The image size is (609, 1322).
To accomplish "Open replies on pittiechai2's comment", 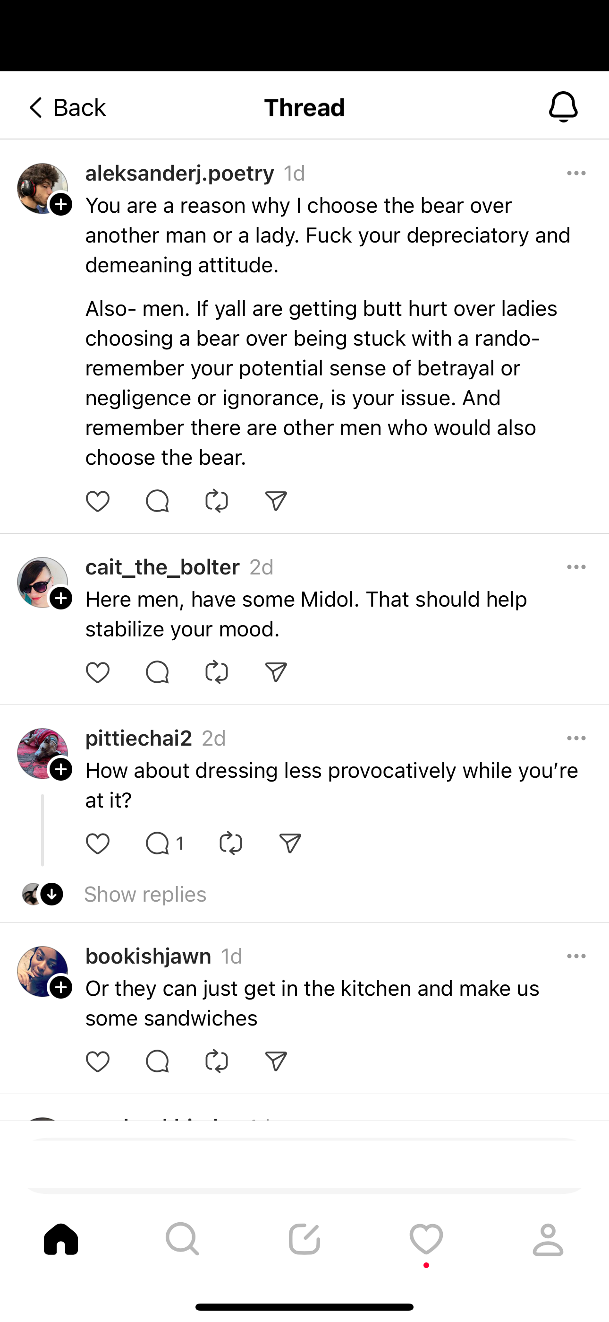I will 164,844.
